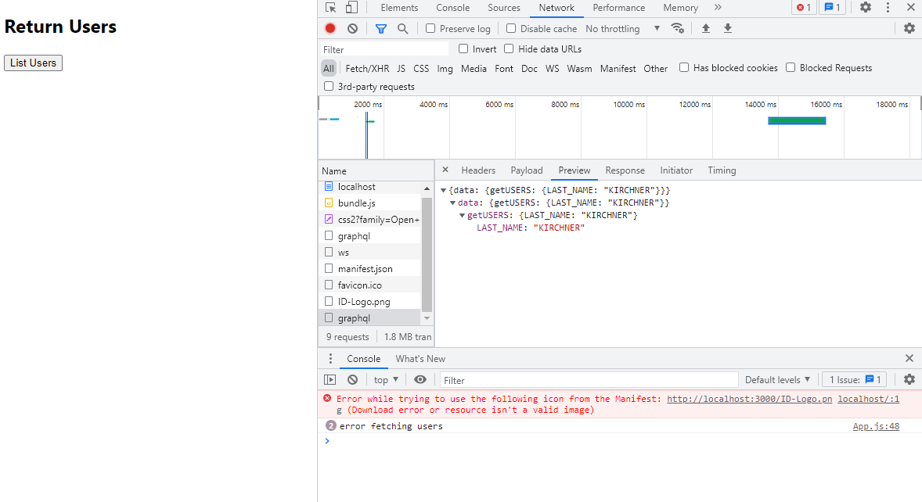Filter requests by JS type

(401, 68)
